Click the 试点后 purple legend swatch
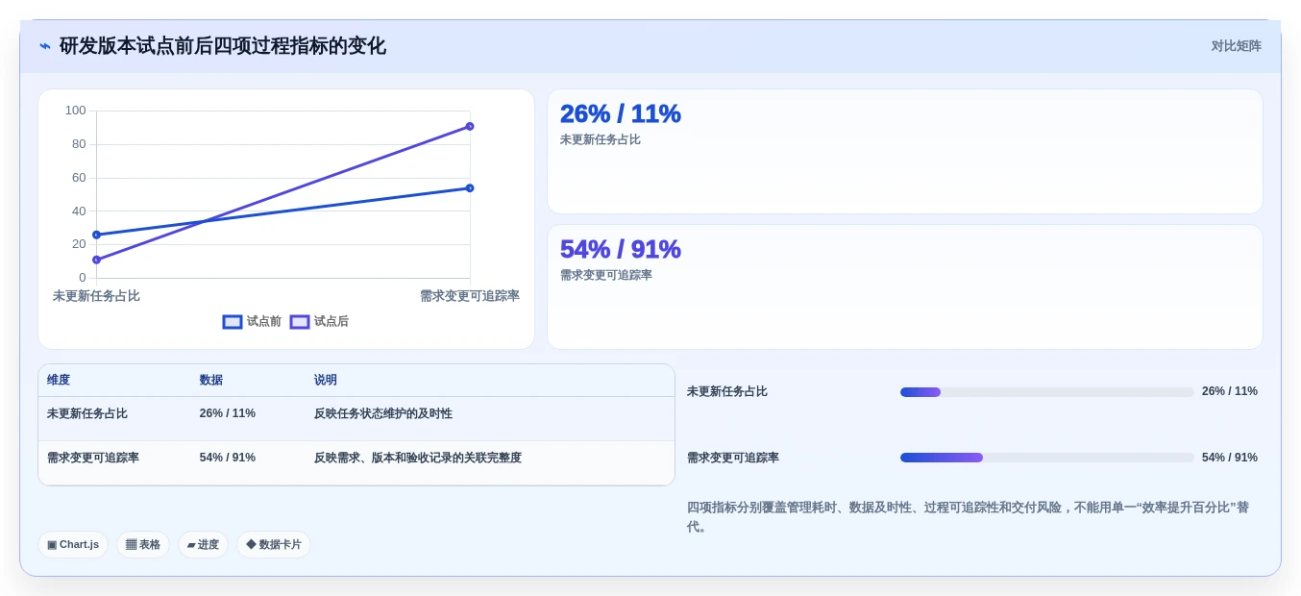 [x=300, y=322]
